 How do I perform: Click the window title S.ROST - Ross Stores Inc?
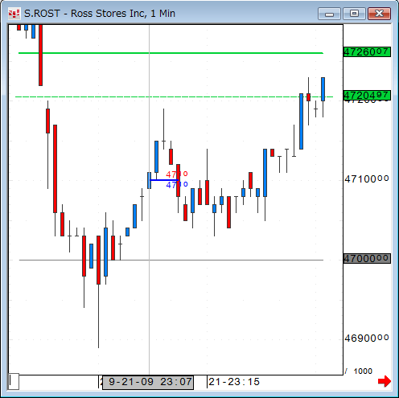pyautogui.click(x=100, y=14)
